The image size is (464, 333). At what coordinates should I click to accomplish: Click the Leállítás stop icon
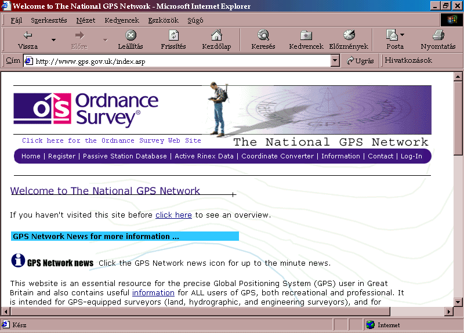(x=131, y=35)
